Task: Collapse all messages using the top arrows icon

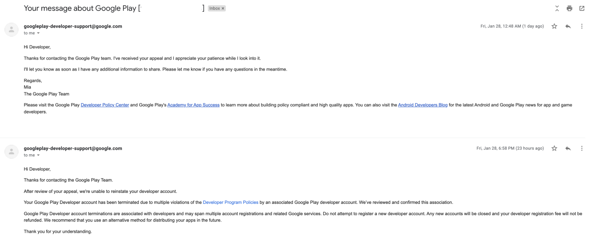Action: point(557,8)
